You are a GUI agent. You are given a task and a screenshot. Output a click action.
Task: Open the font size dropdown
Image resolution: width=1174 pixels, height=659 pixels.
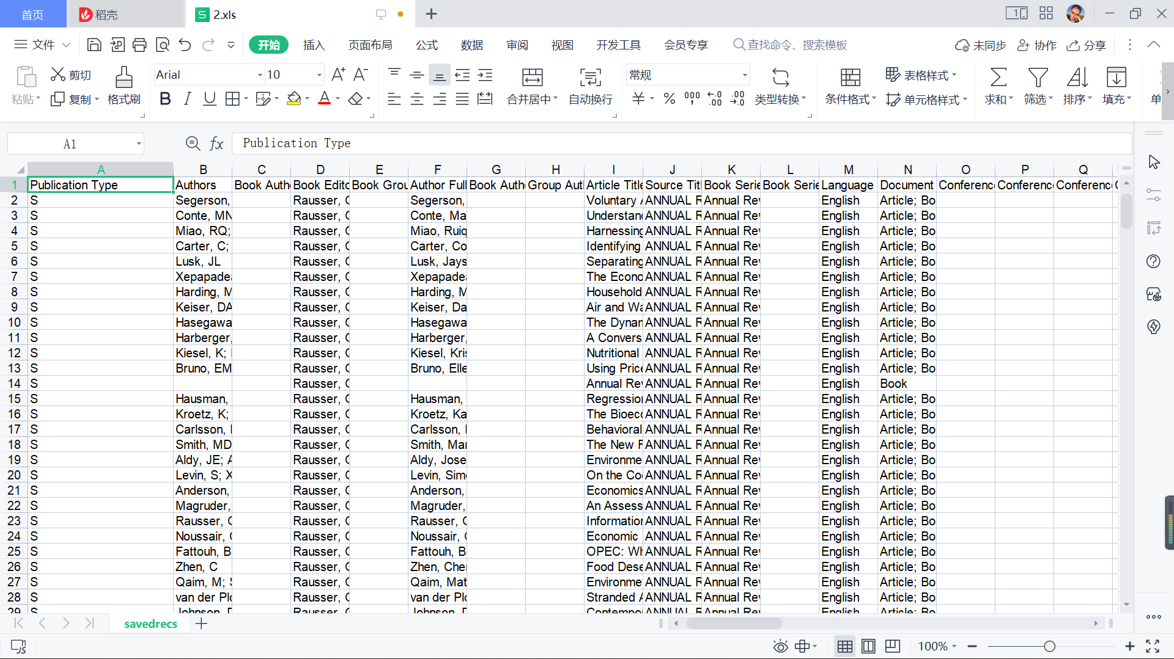click(x=319, y=75)
